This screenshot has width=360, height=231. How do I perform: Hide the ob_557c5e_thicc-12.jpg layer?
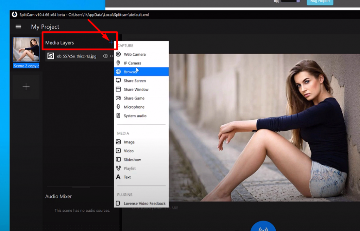105,56
